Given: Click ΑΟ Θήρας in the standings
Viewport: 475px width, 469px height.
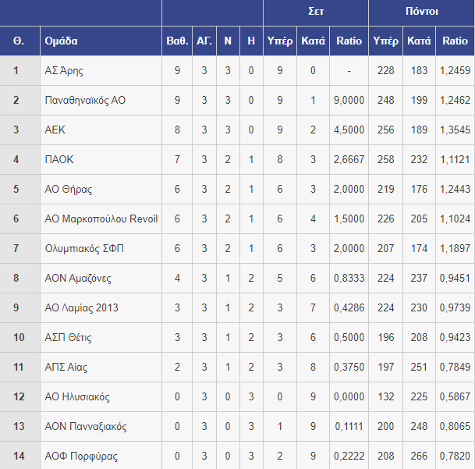Looking at the screenshot, I should click(69, 189).
